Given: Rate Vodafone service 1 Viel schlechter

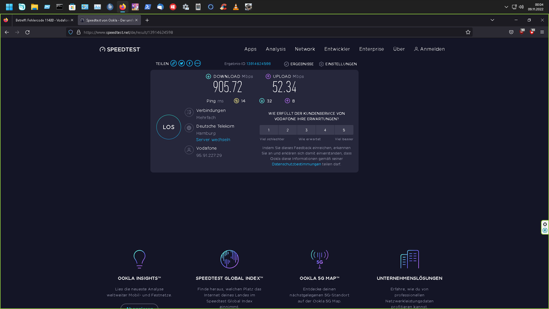Looking at the screenshot, I should point(269,130).
